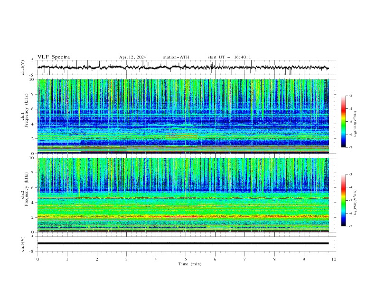Click time axis tick label '2'
This screenshot has width=376, height=291.
coord(97,259)
